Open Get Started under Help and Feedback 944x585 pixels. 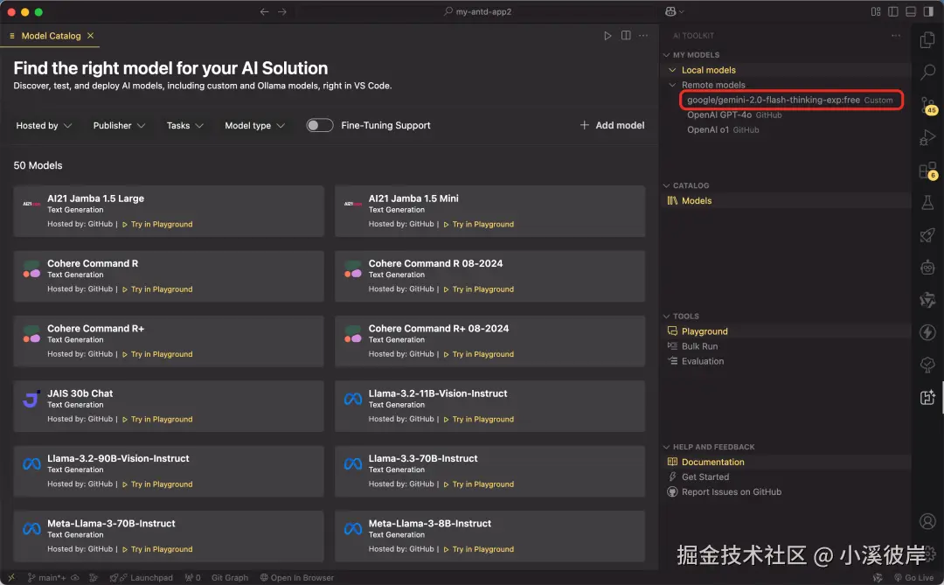click(x=786, y=477)
